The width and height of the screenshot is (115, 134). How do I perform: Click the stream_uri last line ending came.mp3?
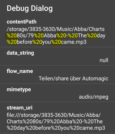click(x=56, y=128)
